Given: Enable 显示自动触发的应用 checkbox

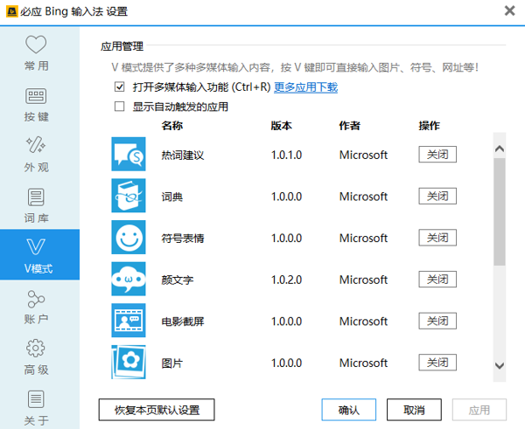Looking at the screenshot, I should pyautogui.click(x=120, y=107).
